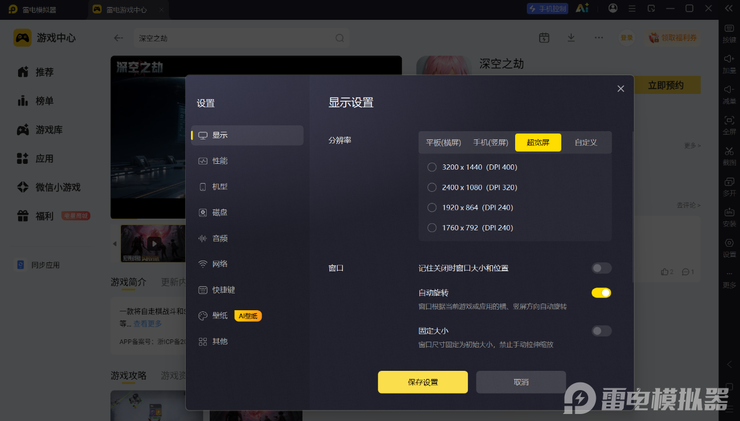
Task: Collapse the right sidebar with double-arrow icon
Action: (728, 8)
